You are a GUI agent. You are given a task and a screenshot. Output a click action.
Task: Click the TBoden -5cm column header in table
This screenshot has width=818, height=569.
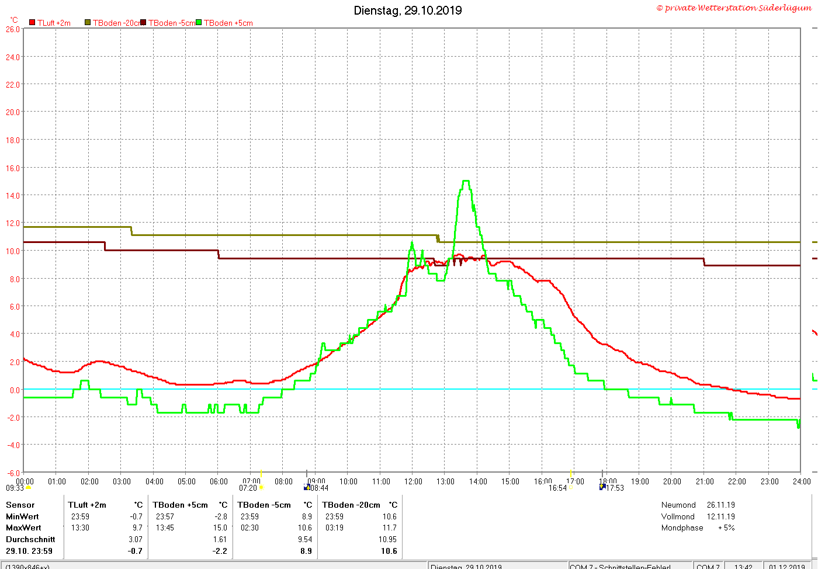click(x=264, y=505)
